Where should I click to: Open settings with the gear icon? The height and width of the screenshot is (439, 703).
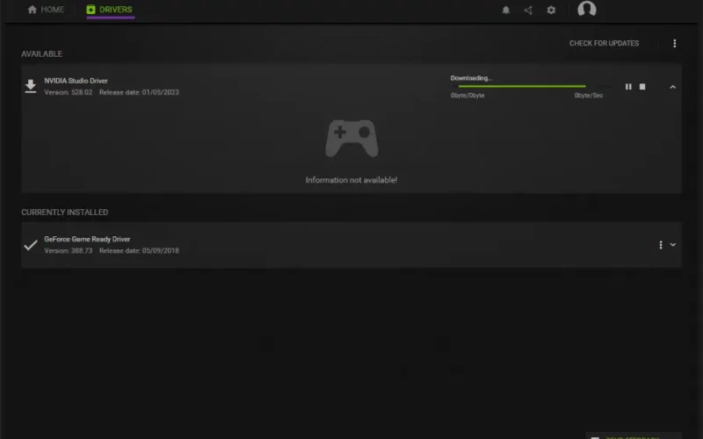(x=551, y=10)
